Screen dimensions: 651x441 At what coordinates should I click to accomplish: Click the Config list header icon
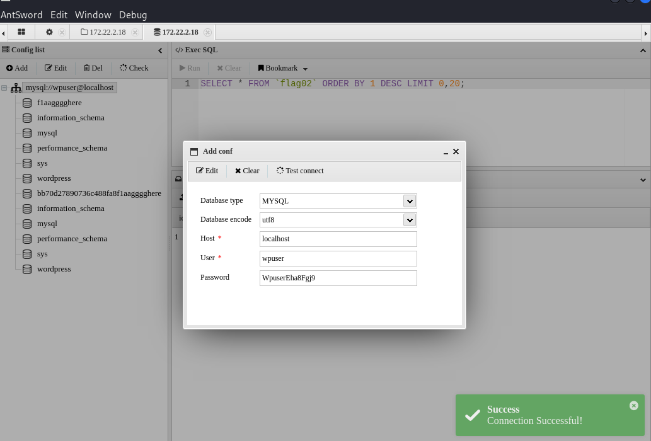6,49
